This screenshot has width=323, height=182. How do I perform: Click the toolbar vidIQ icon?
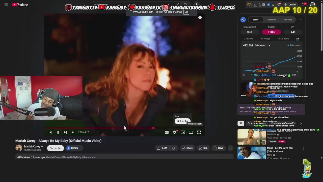coord(268,5)
